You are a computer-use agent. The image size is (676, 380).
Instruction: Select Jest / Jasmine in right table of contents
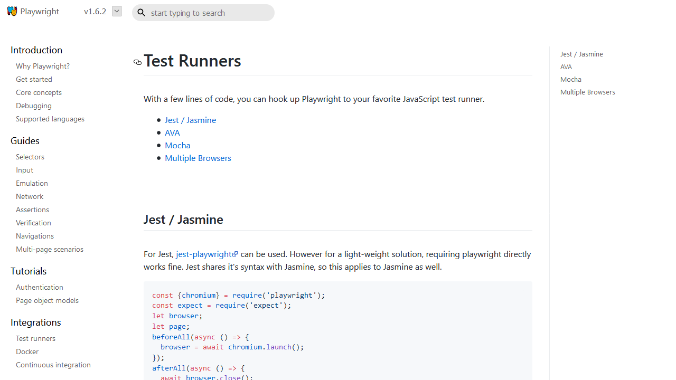(x=581, y=54)
